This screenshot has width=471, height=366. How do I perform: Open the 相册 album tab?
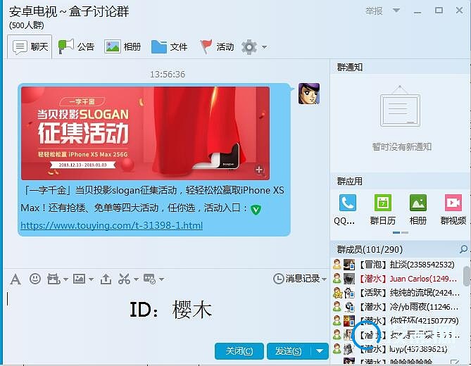pos(123,47)
